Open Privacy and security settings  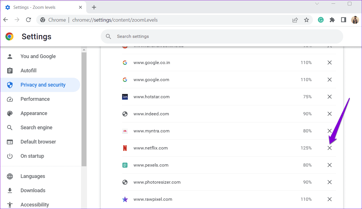(40, 85)
